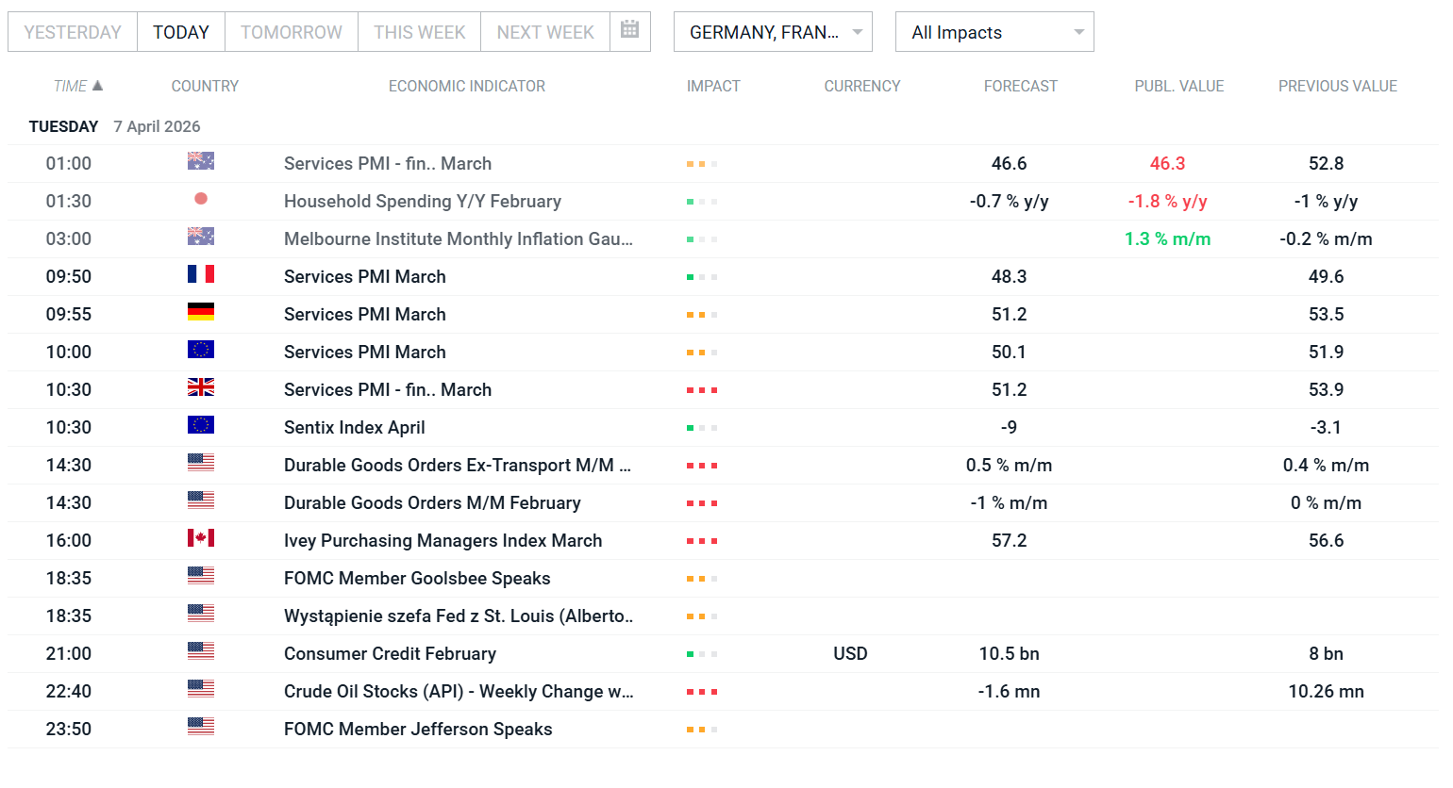Image resolution: width=1453 pixels, height=788 pixels.
Task: Switch to the YESTERDAY tab
Action: point(73,32)
